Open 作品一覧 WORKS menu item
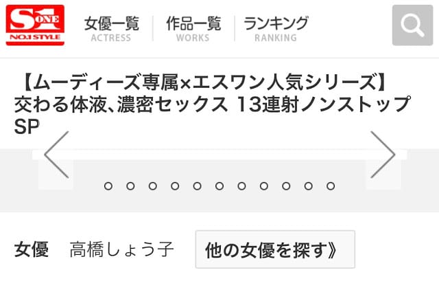The image size is (439, 303). point(193,28)
